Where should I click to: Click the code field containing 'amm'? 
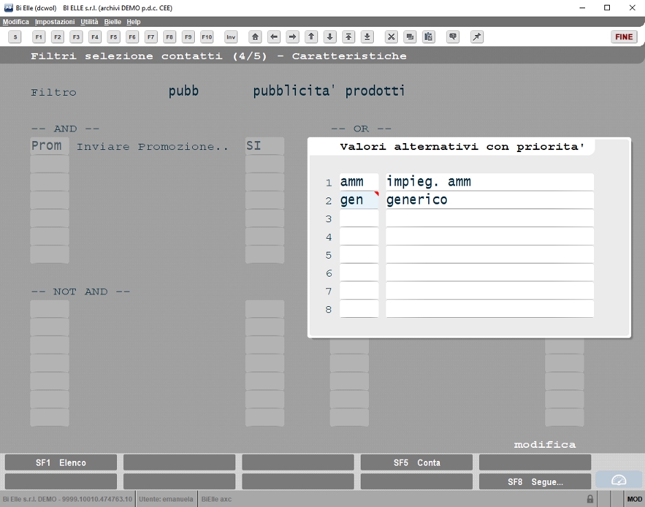point(359,182)
